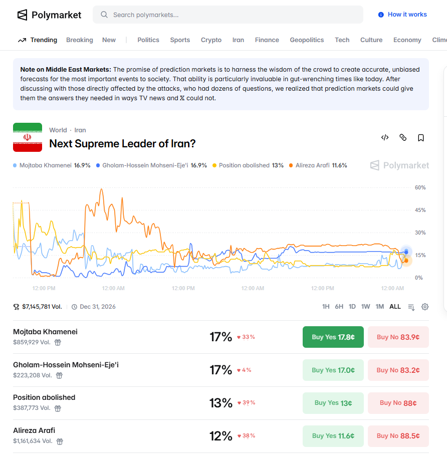Click the chart sort/filter lines icon

411,307
